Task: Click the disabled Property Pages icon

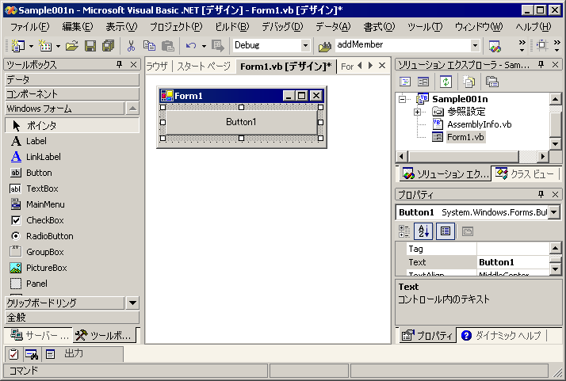Action: 468,231
